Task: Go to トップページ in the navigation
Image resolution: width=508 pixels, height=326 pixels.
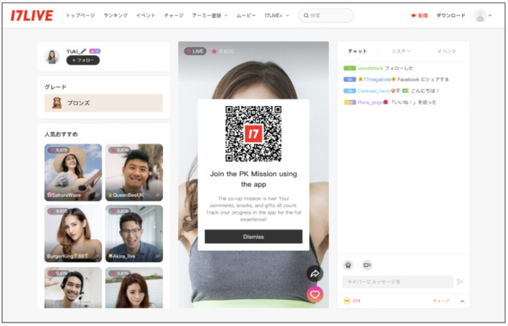Action: pyautogui.click(x=80, y=15)
